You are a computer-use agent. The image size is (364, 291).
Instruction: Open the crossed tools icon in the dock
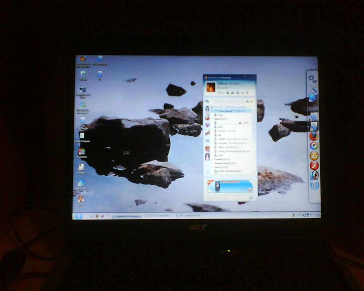pos(313,88)
